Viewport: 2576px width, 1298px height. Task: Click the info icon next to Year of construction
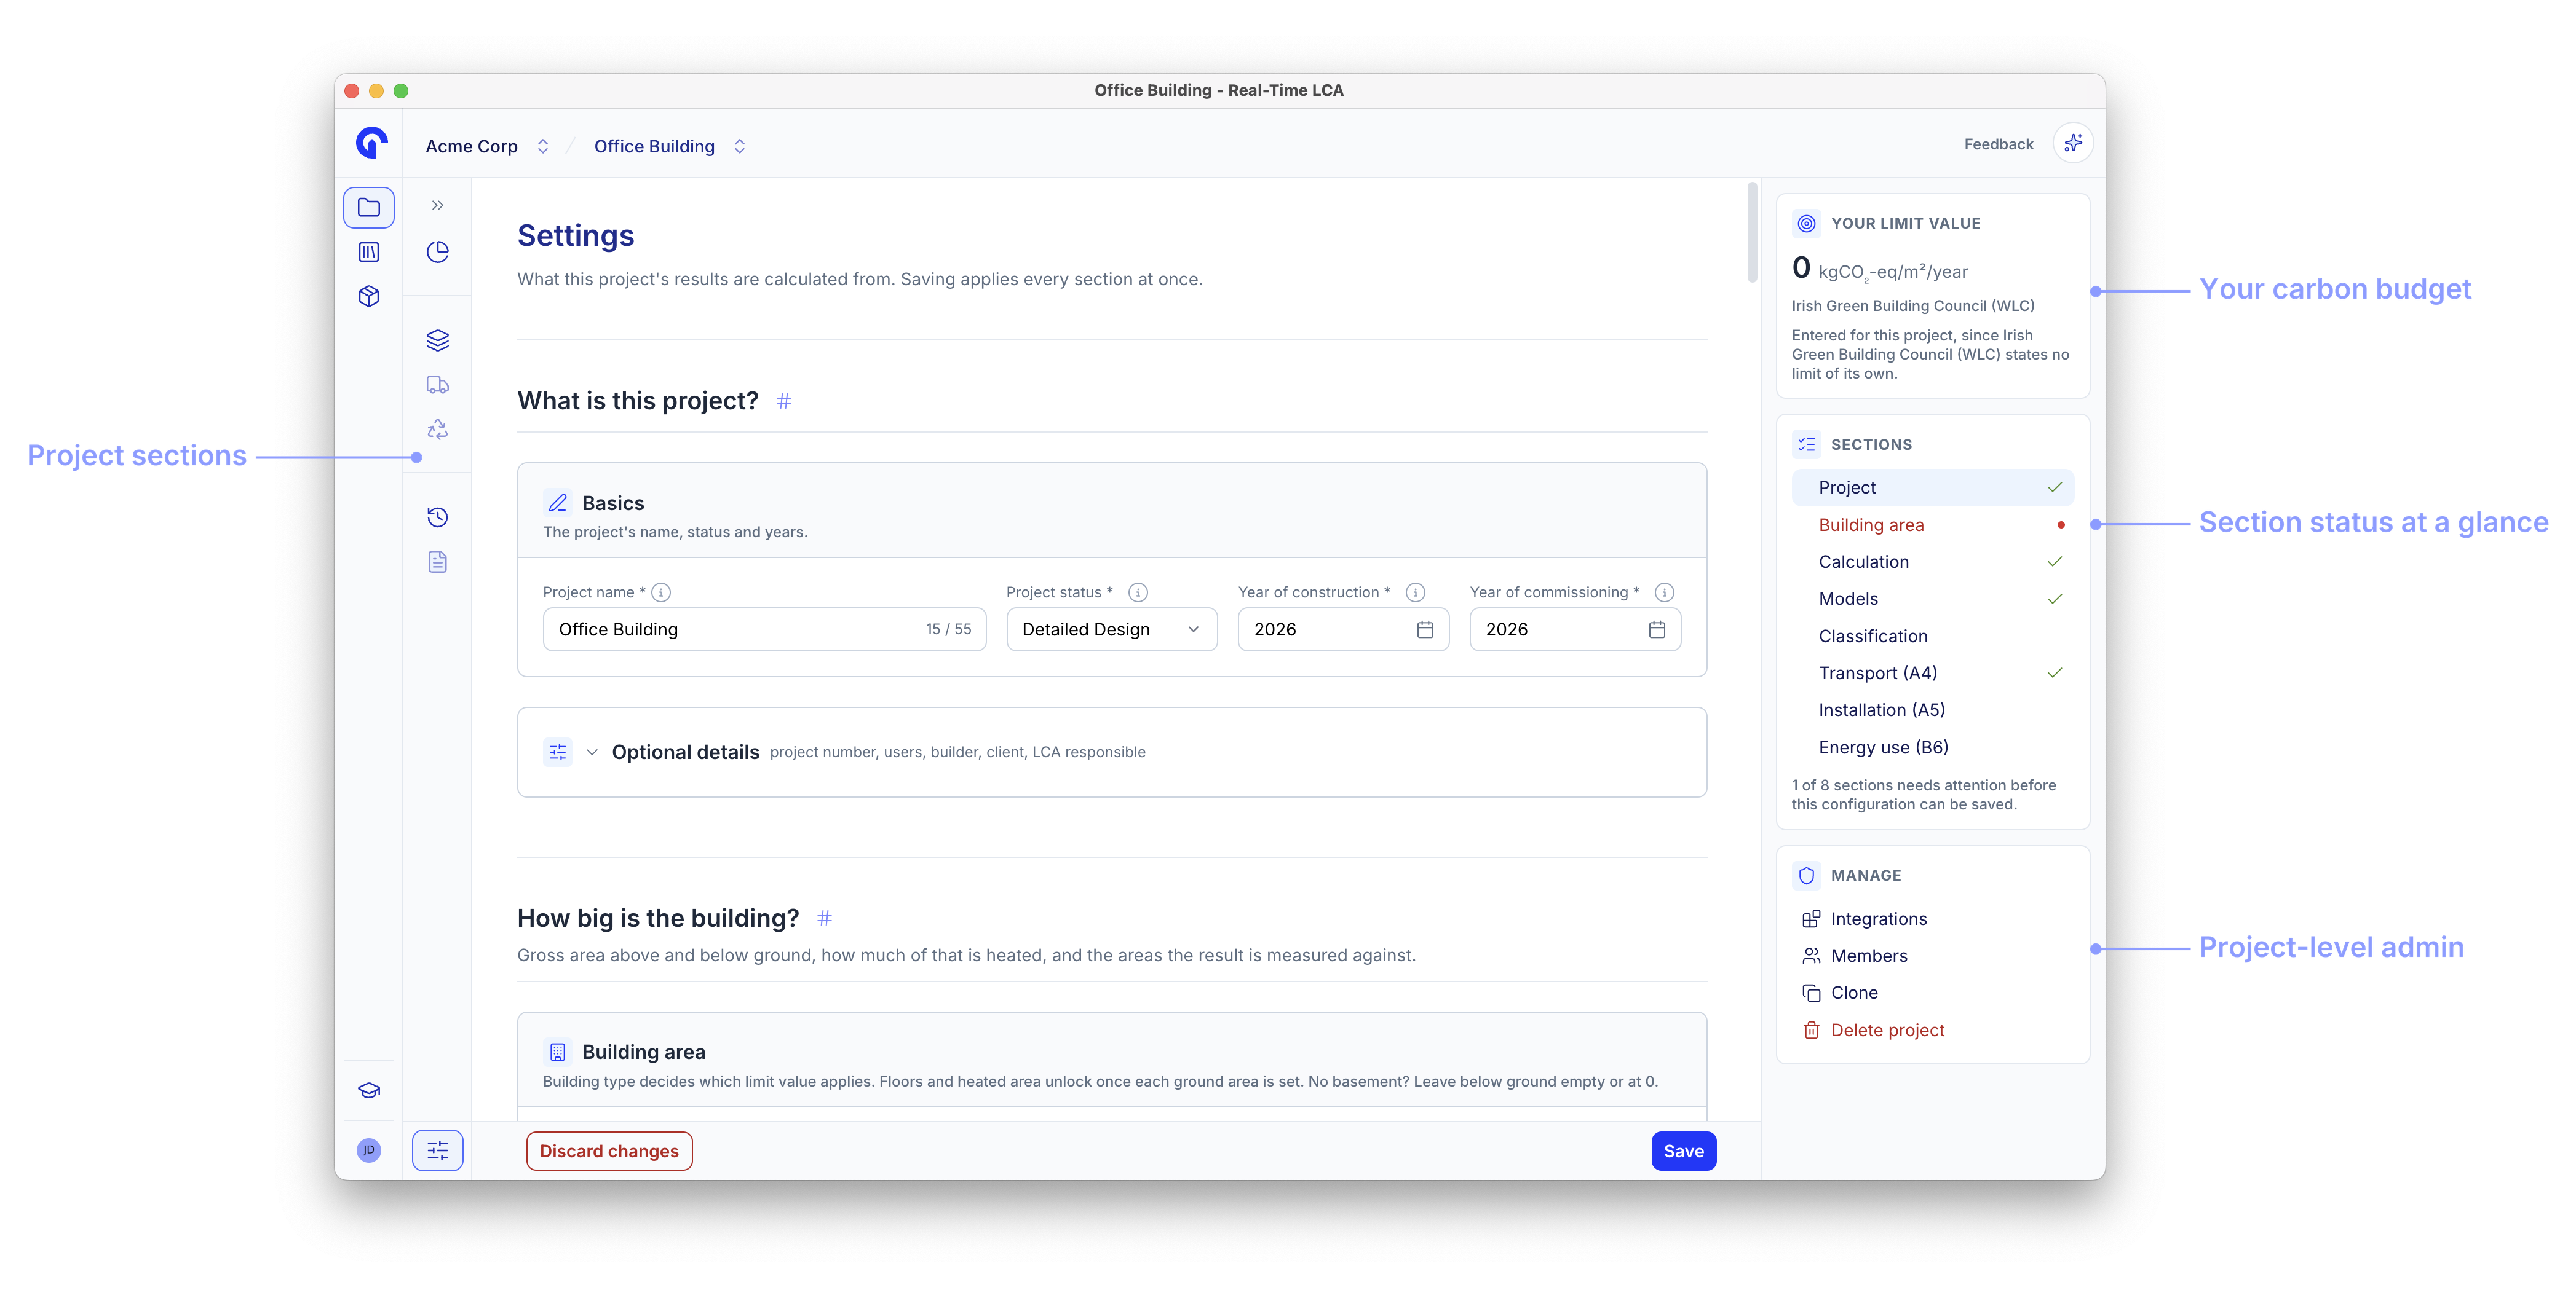pyautogui.click(x=1415, y=592)
